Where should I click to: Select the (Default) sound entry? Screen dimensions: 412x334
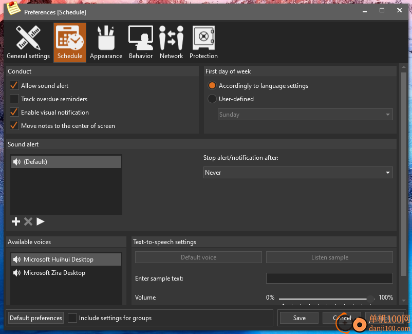point(66,162)
